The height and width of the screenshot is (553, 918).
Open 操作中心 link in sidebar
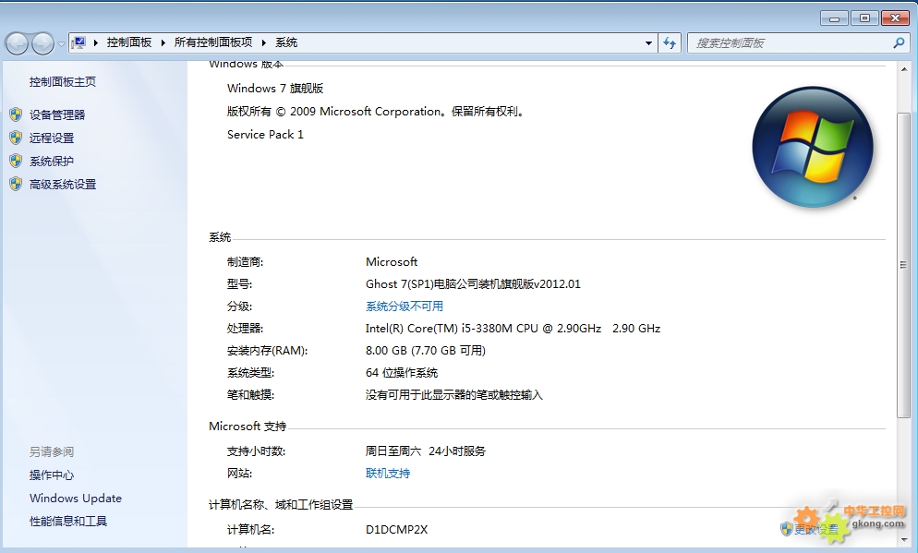pos(52,475)
